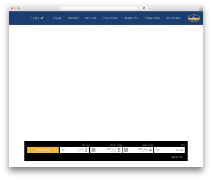
Task: Select the check-in date field showing 4
Action: click(x=138, y=150)
